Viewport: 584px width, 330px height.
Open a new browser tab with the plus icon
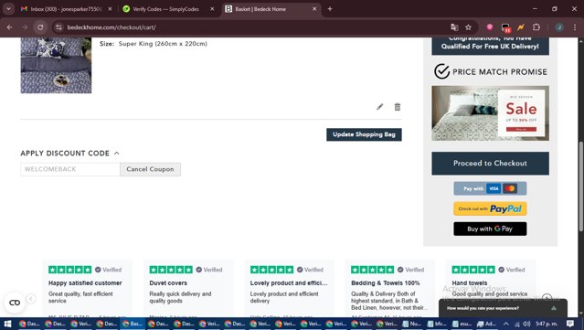tap(330, 9)
